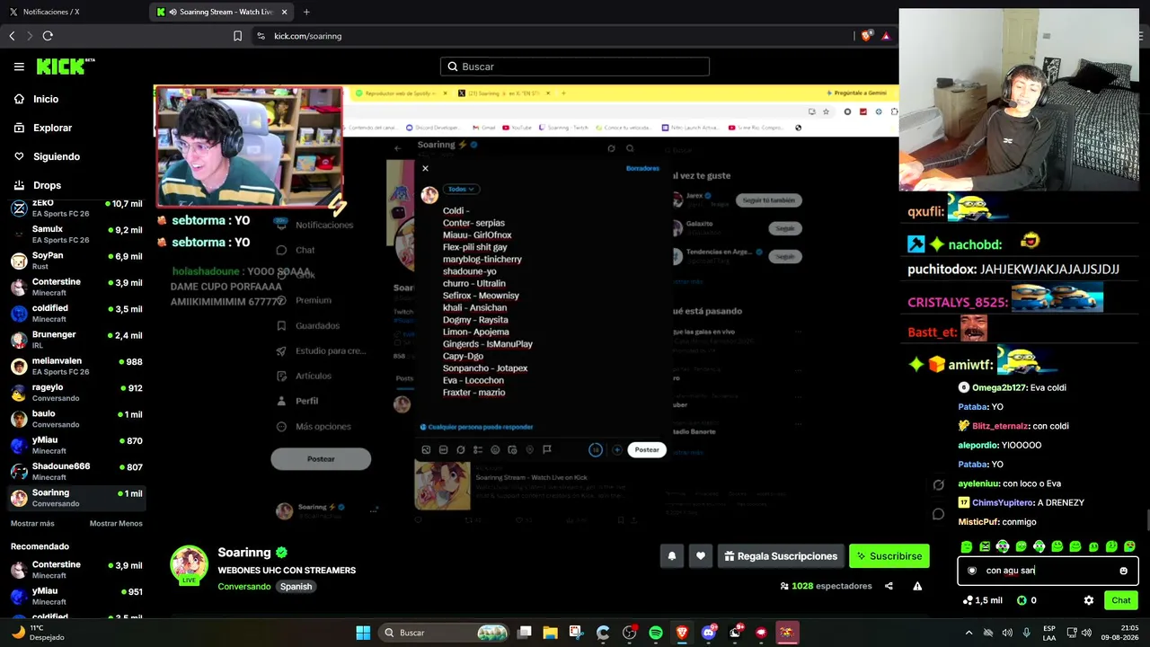Image resolution: width=1150 pixels, height=647 pixels.
Task: Click Soarinng channel avatar
Action: click(x=190, y=564)
